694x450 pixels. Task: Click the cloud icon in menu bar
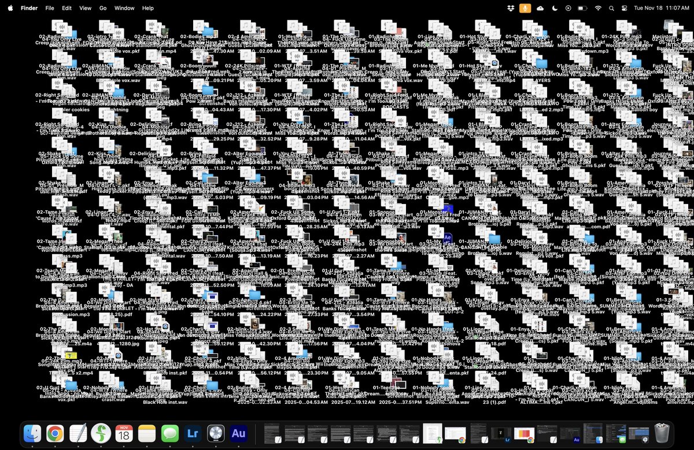(x=540, y=8)
